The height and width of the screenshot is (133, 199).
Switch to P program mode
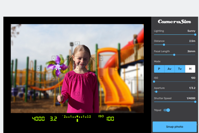(159, 69)
